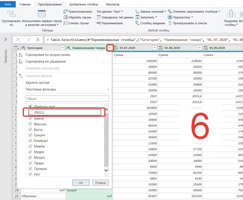The width and height of the screenshot is (243, 200).
Task: Click the fx formula icon
Action: tap(38, 40)
